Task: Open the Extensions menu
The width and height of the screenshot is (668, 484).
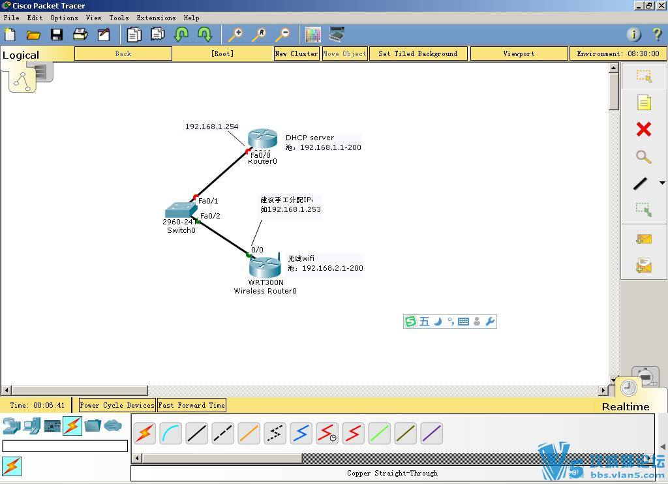Action: [156, 18]
